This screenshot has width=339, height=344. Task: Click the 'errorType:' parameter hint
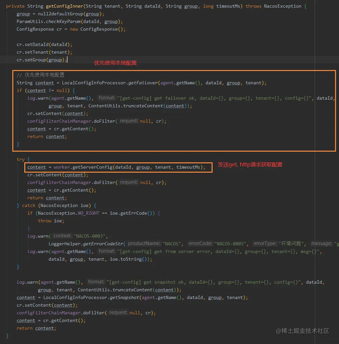click(265, 244)
